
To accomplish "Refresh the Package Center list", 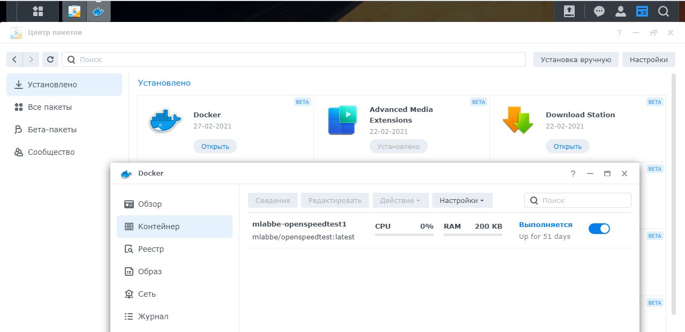I will click(50, 59).
